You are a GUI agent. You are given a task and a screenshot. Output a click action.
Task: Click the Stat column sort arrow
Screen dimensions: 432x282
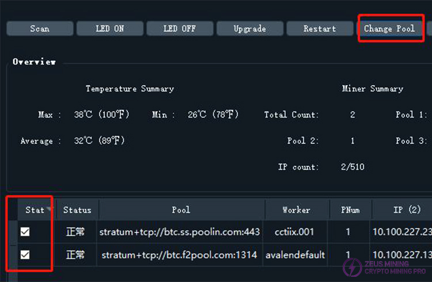(x=50, y=209)
